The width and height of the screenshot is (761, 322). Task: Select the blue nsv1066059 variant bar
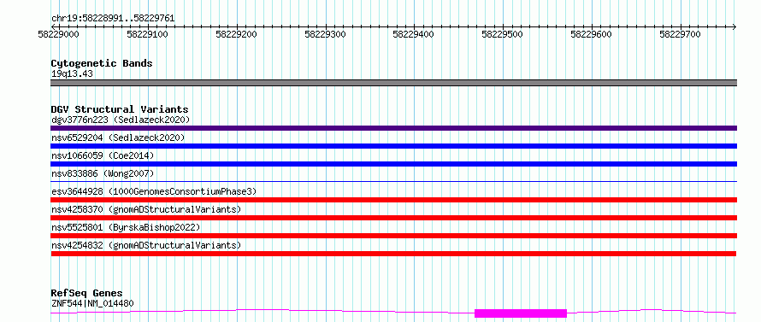[393, 164]
